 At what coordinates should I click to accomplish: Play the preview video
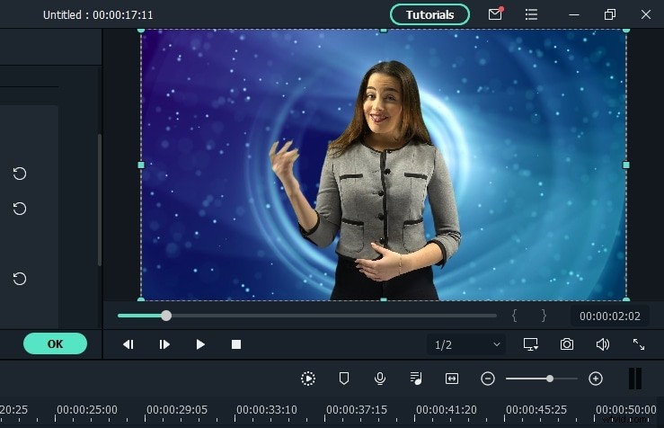(x=200, y=344)
